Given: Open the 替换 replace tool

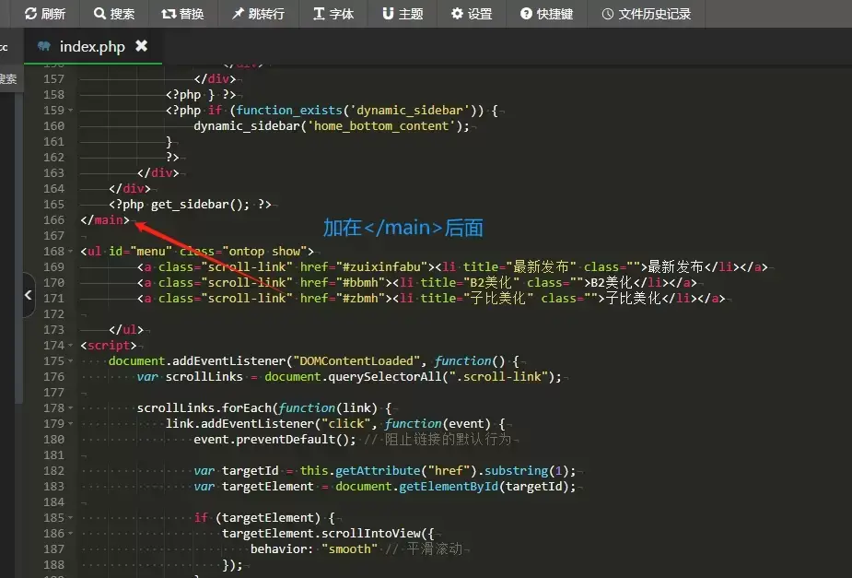Looking at the screenshot, I should point(182,14).
